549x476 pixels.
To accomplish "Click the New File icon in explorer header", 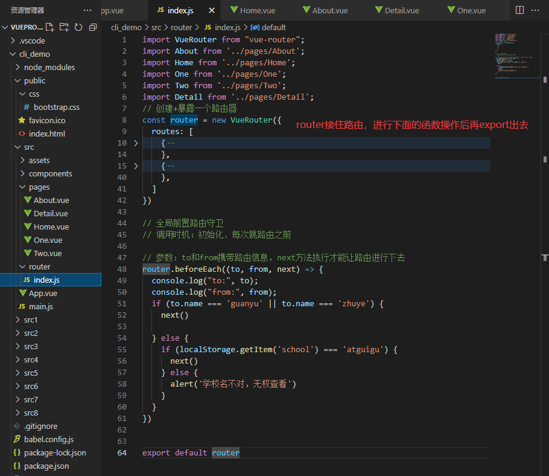I will tap(50, 27).
